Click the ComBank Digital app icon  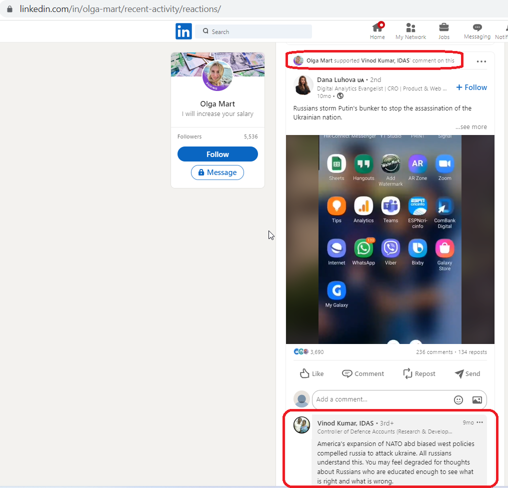tap(444, 206)
